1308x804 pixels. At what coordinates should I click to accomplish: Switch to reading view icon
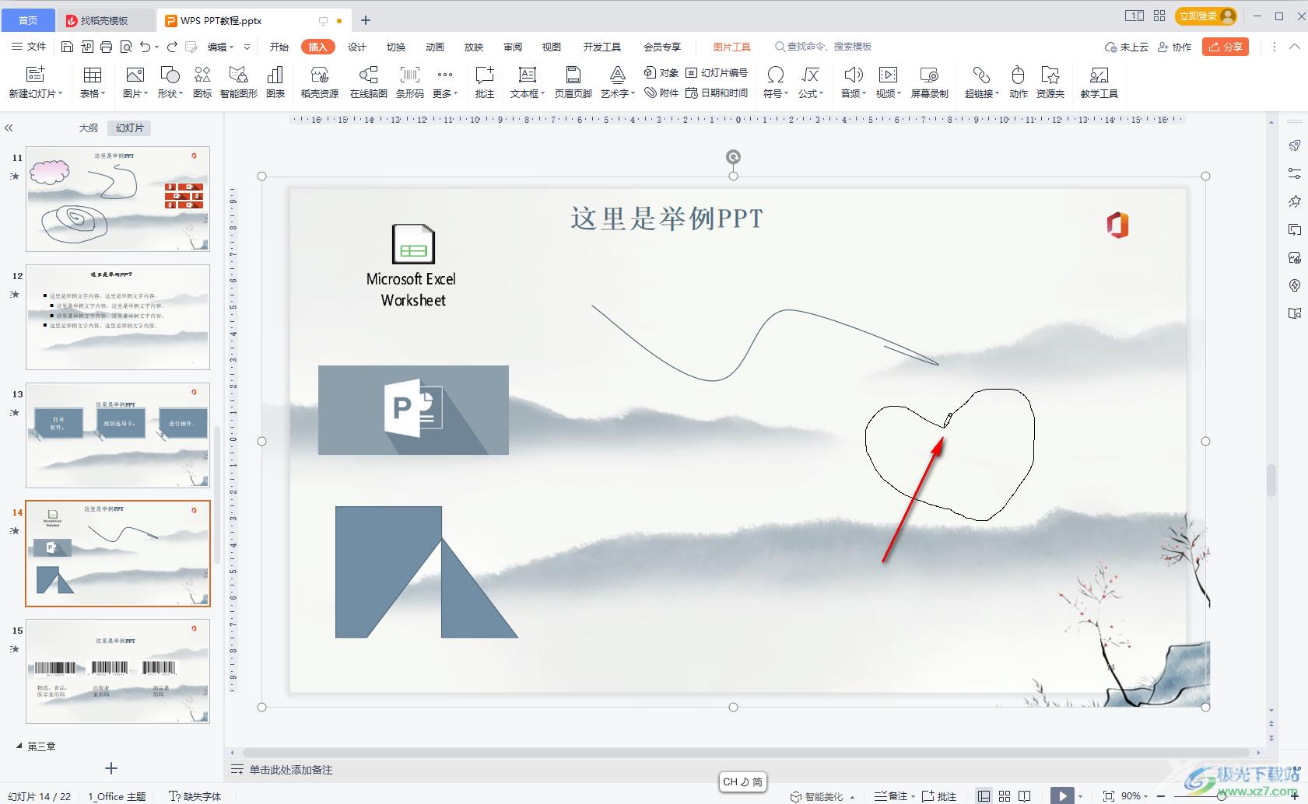pyautogui.click(x=1025, y=796)
